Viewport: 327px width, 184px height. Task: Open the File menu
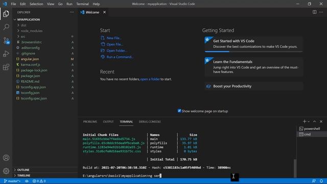click(x=13, y=4)
